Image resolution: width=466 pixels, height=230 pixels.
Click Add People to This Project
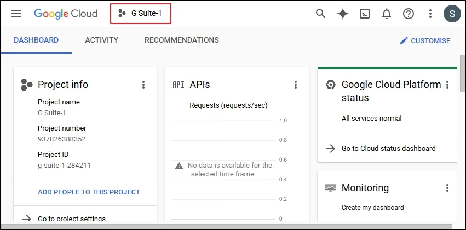click(89, 192)
